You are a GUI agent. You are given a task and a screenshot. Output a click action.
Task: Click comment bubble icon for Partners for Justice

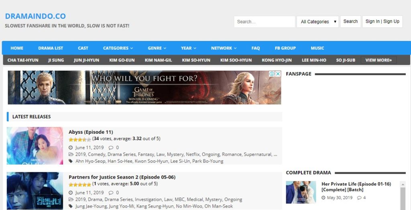tap(111, 193)
